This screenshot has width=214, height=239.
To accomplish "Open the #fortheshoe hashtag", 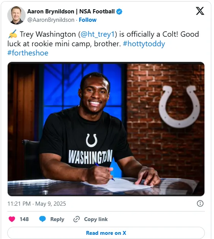I will pyautogui.click(x=28, y=53).
